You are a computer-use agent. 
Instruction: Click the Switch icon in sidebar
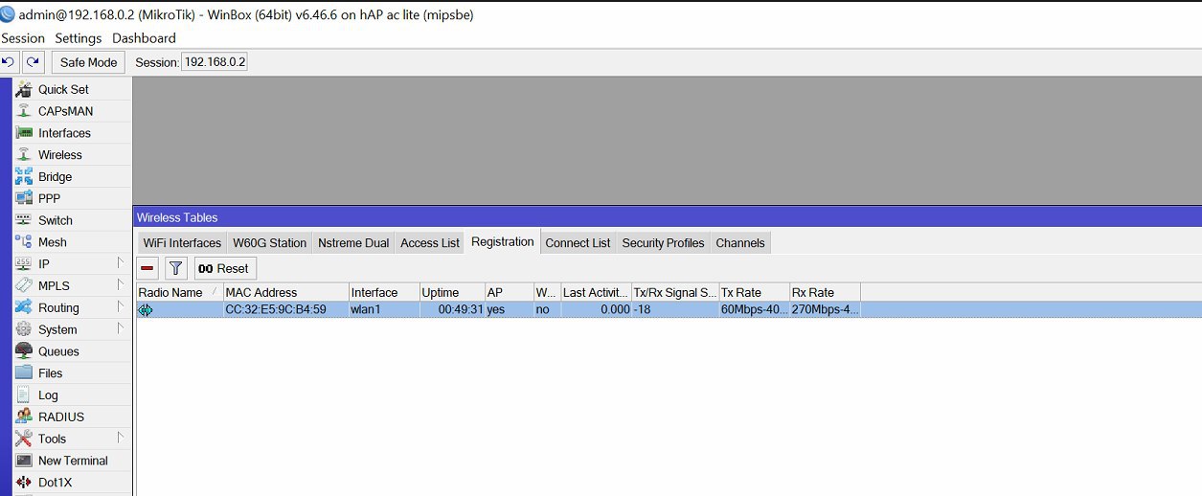(24, 220)
